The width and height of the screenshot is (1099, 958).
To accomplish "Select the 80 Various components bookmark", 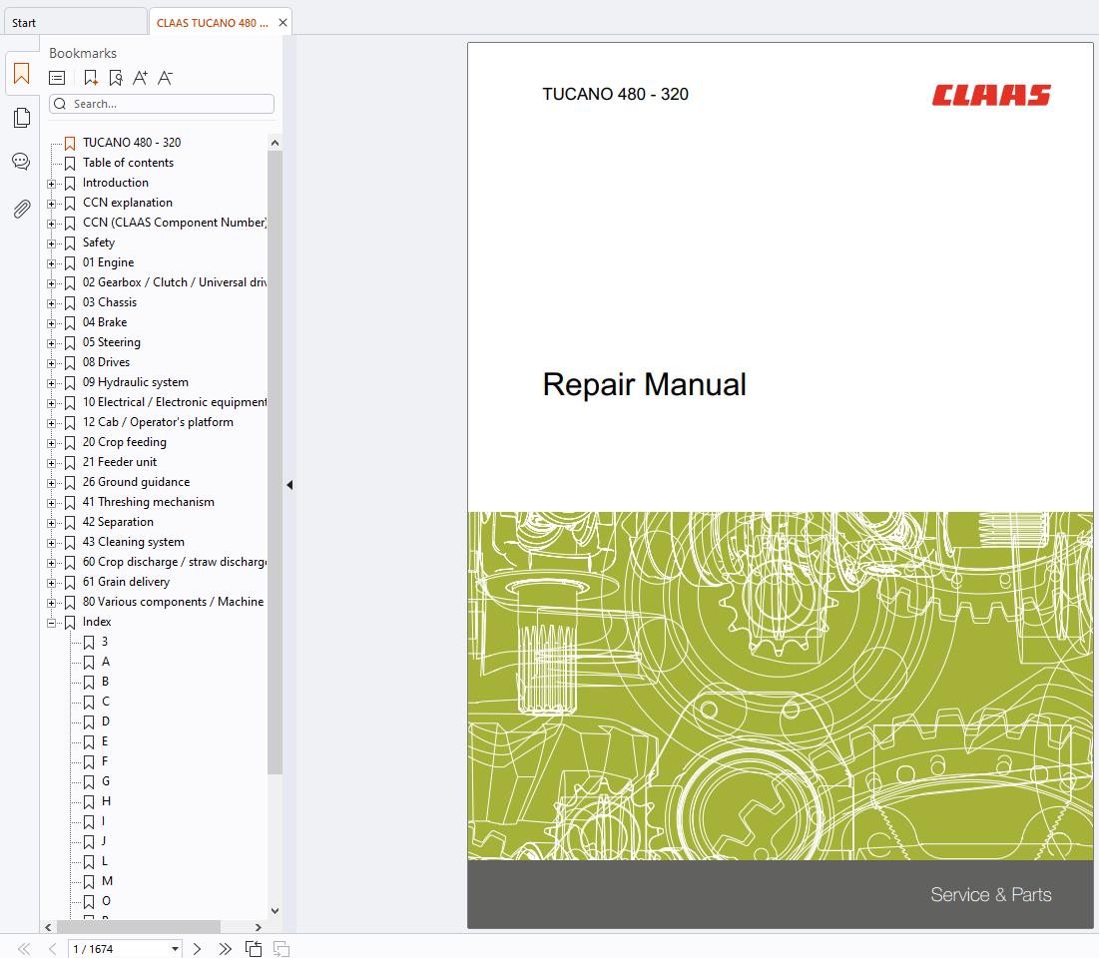I will (173, 602).
